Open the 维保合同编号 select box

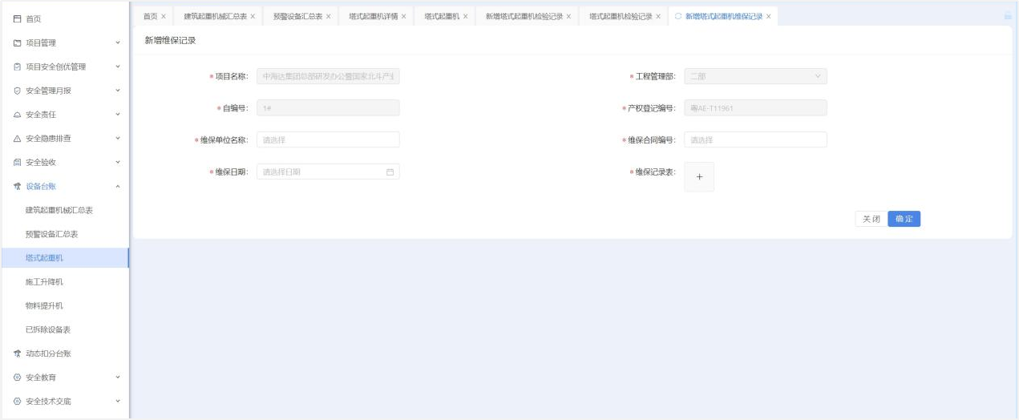(x=754, y=140)
